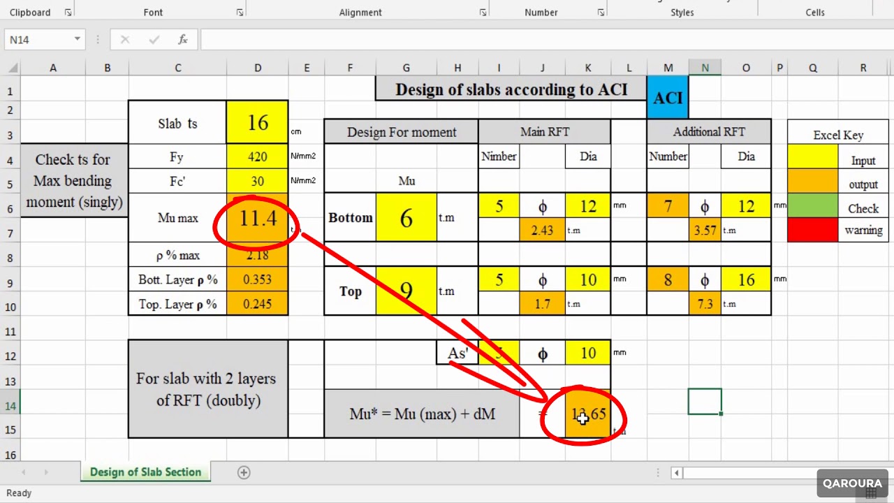Click the Cancel (X) formula bar icon
This screenshot has height=503, width=894.
click(x=125, y=40)
